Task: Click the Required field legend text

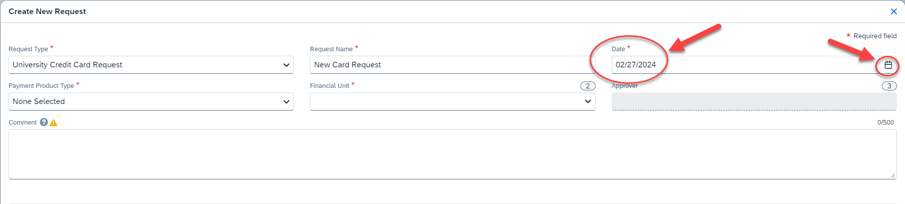Action: click(875, 36)
